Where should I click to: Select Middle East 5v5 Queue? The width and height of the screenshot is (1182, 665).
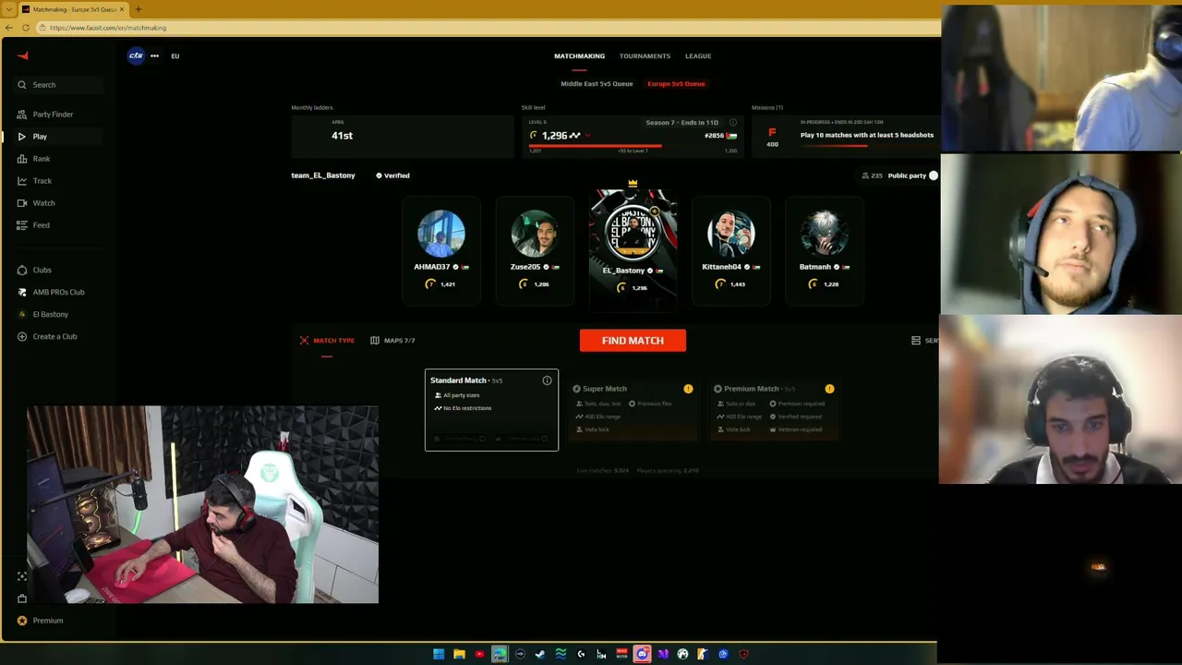point(597,84)
